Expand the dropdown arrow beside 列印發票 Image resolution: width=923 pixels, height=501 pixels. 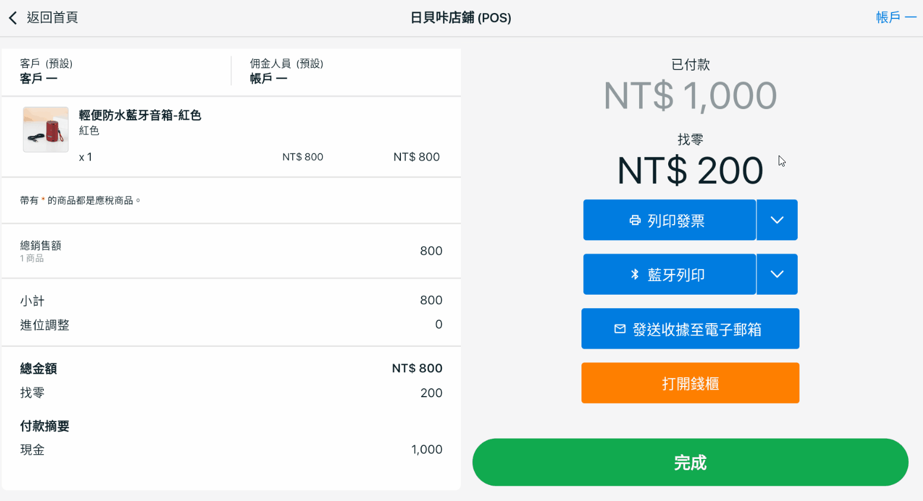pos(777,221)
